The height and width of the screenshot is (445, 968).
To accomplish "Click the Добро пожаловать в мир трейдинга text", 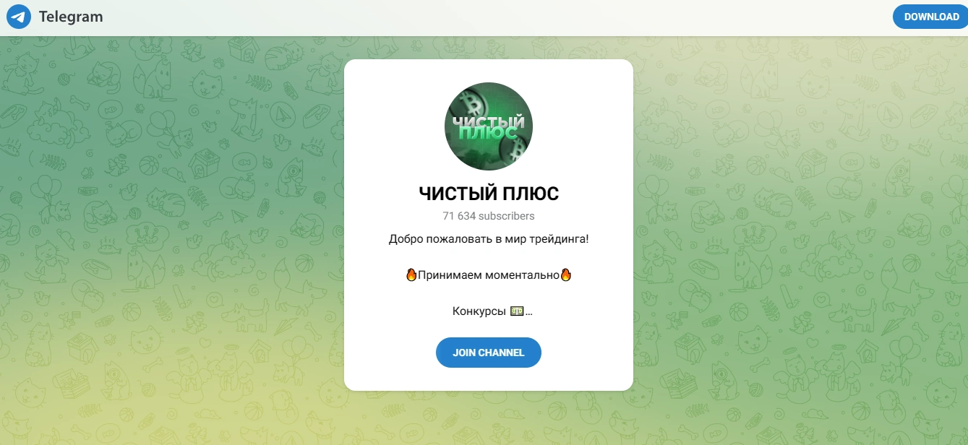I will click(x=489, y=238).
